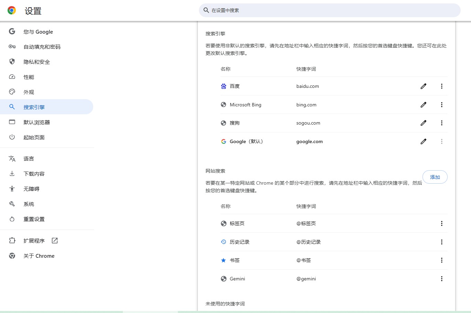Select 搜索引擎 in the sidebar
Screen dimensions: 471x313
pyautogui.click(x=46, y=107)
